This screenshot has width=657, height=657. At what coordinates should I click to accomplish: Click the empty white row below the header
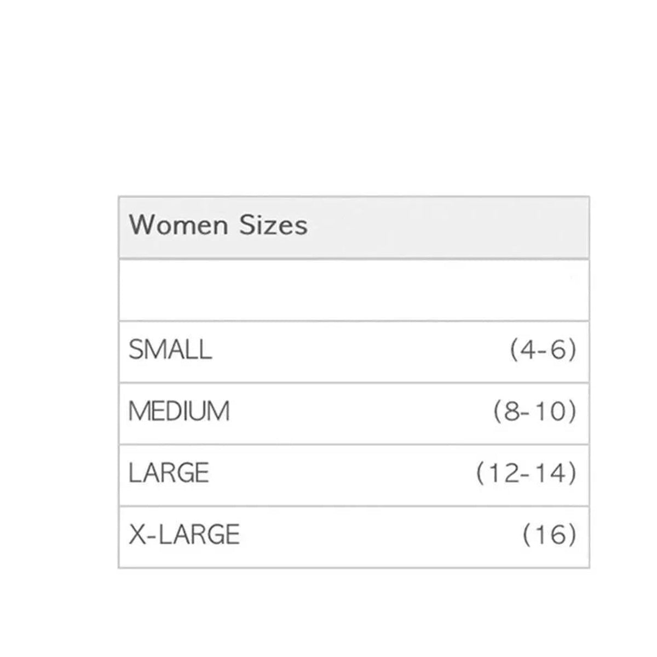pyautogui.click(x=354, y=290)
